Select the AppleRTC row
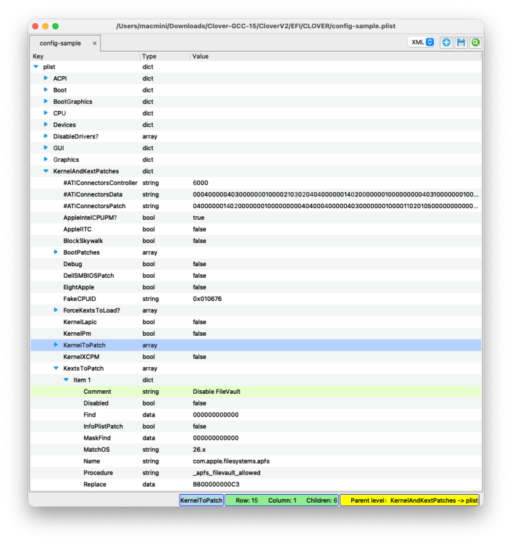Screen dimensions: 512x544 tap(256, 229)
